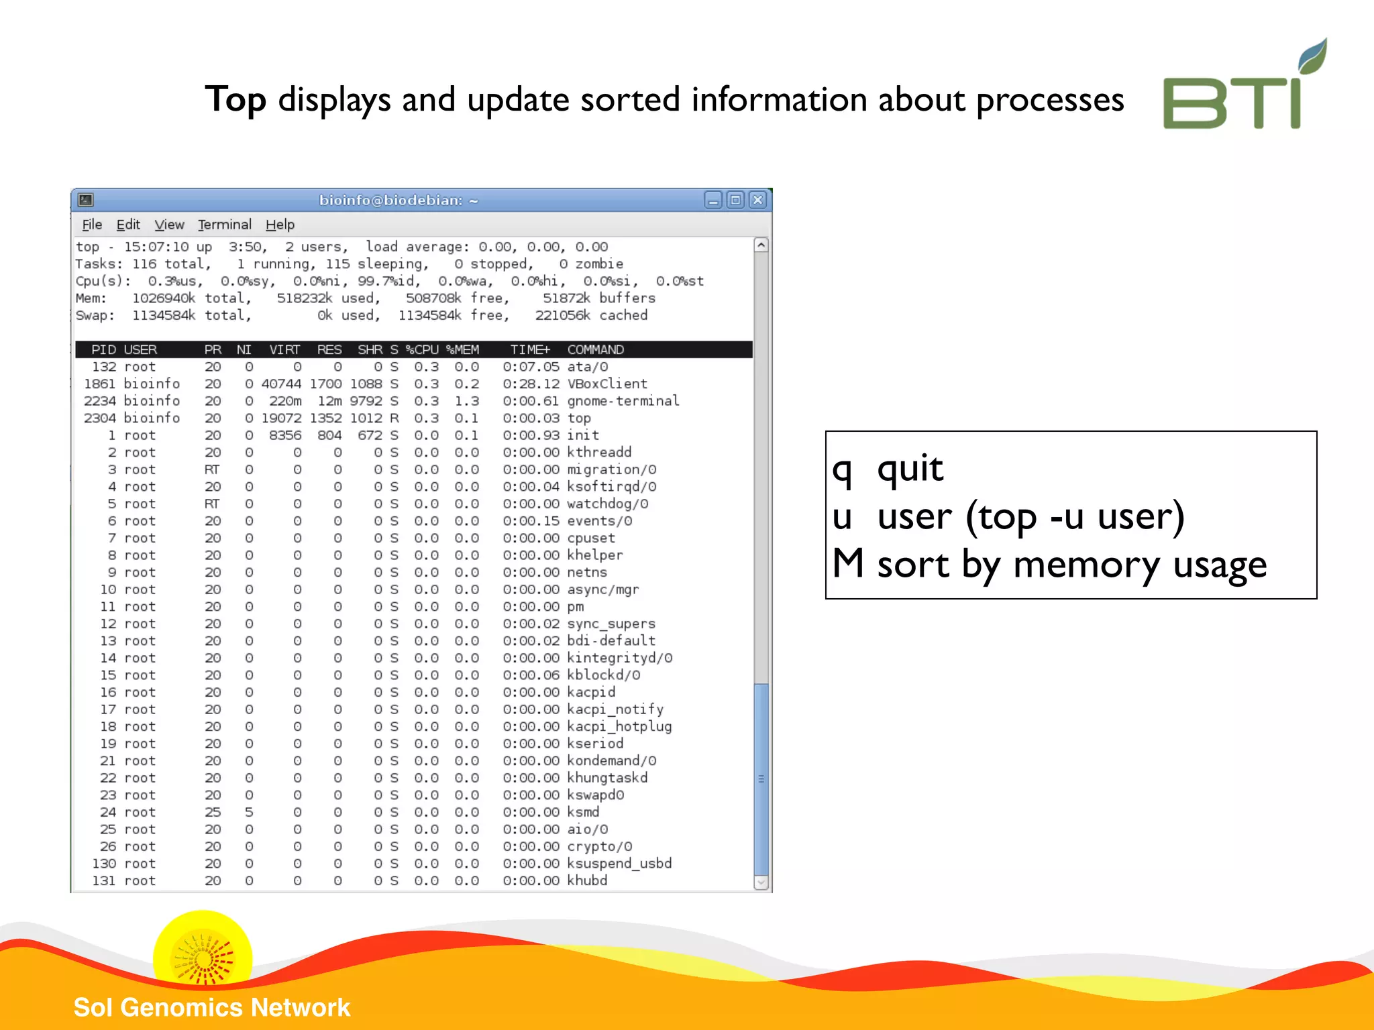Click the blue scrollbar thumb
Screen dimensions: 1374x1030
click(761, 778)
